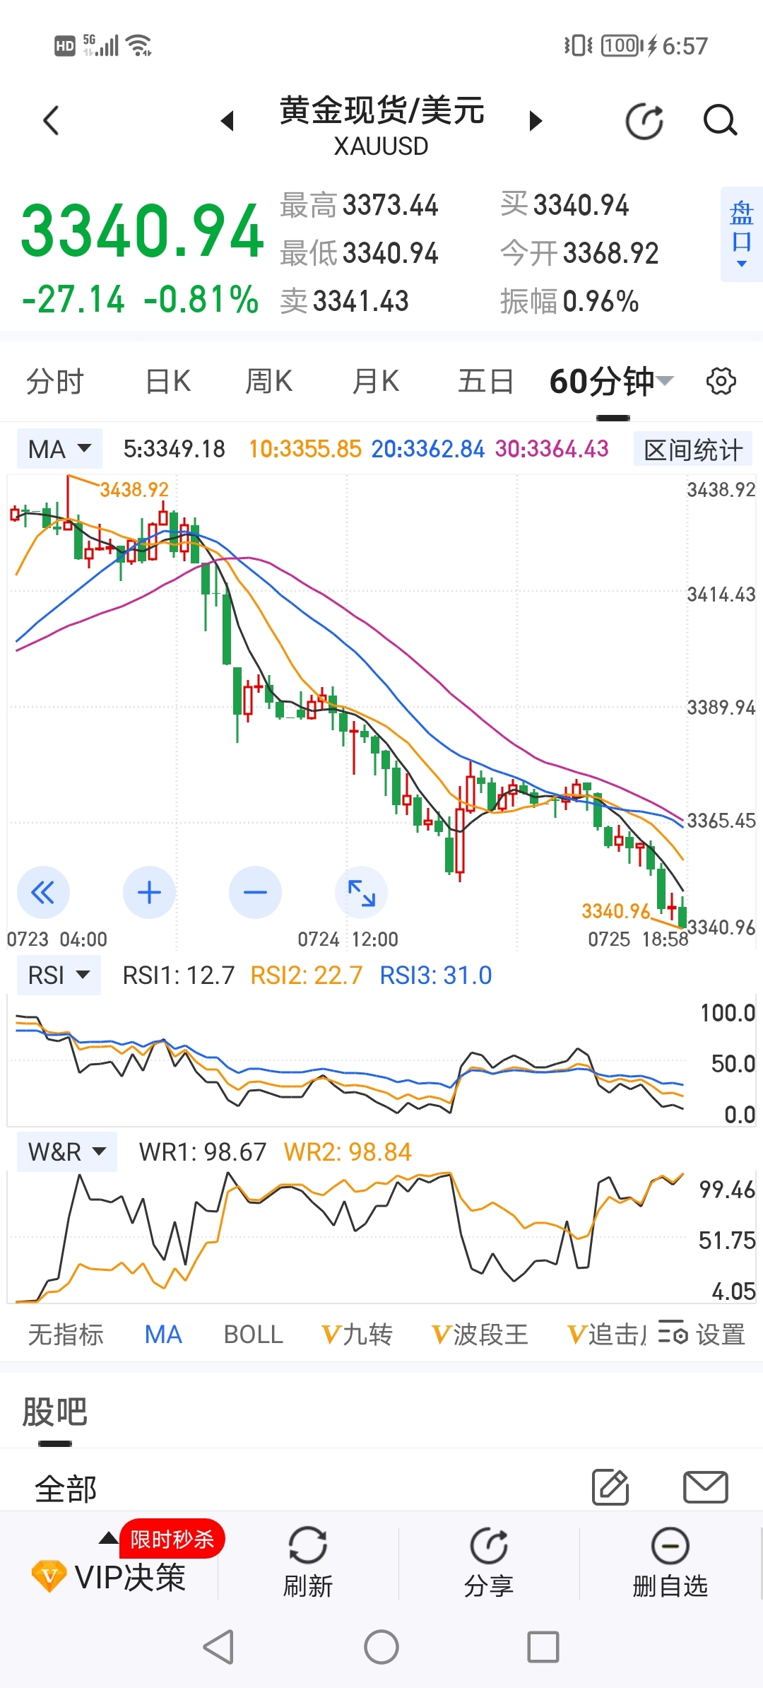763x1688 pixels.
Task: Tap Android recent apps button
Action: (543, 1648)
